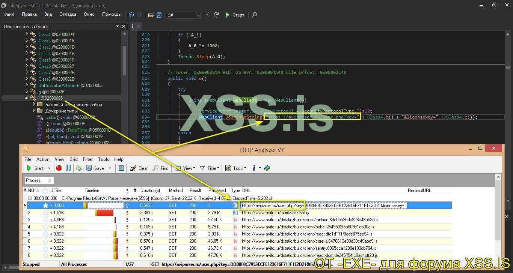Open the Файл menu in dnSpy
513x273 pixels.
click(9, 14)
